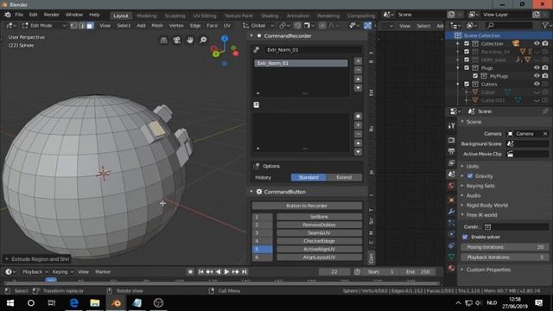Open Render properties tab icon
Image resolution: width=553 pixels, height=311 pixels.
(x=451, y=140)
